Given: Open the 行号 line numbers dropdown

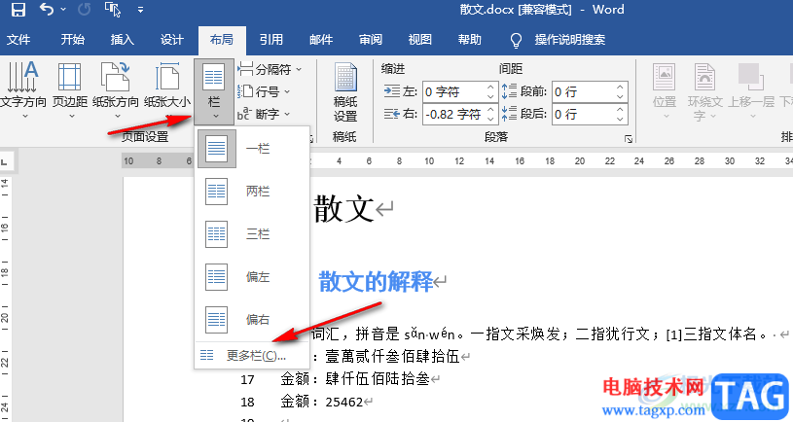Looking at the screenshot, I should [x=264, y=91].
